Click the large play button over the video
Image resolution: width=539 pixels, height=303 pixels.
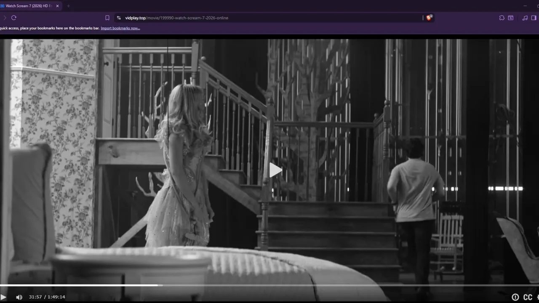[x=276, y=170]
